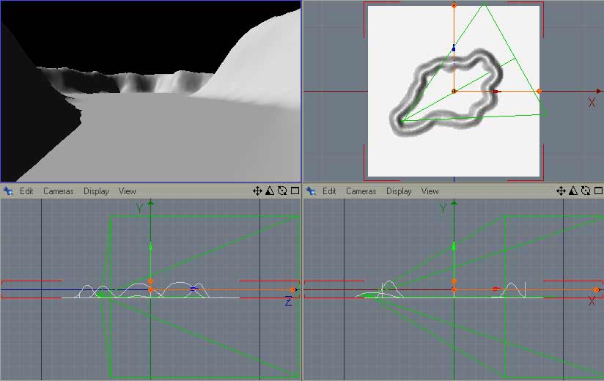
Task: Select the rotate camera icon in the ZY side view
Action: (x=282, y=191)
